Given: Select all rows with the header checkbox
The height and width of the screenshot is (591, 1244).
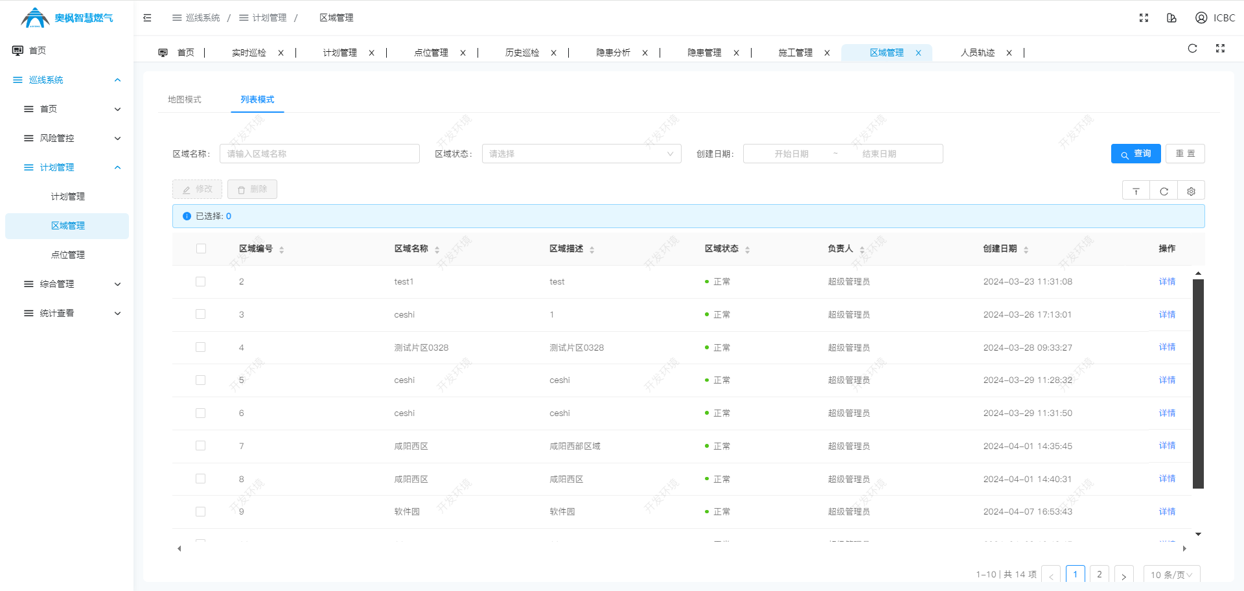Looking at the screenshot, I should (x=201, y=249).
